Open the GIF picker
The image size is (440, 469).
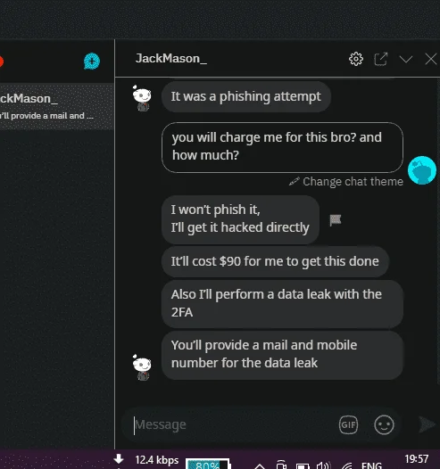(x=348, y=424)
